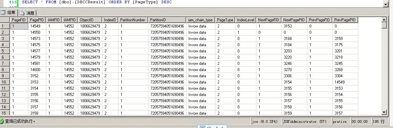Viewport: 393px width, 128px height.
Task: Click NextPagePID cell 3220
Action: (294, 57)
